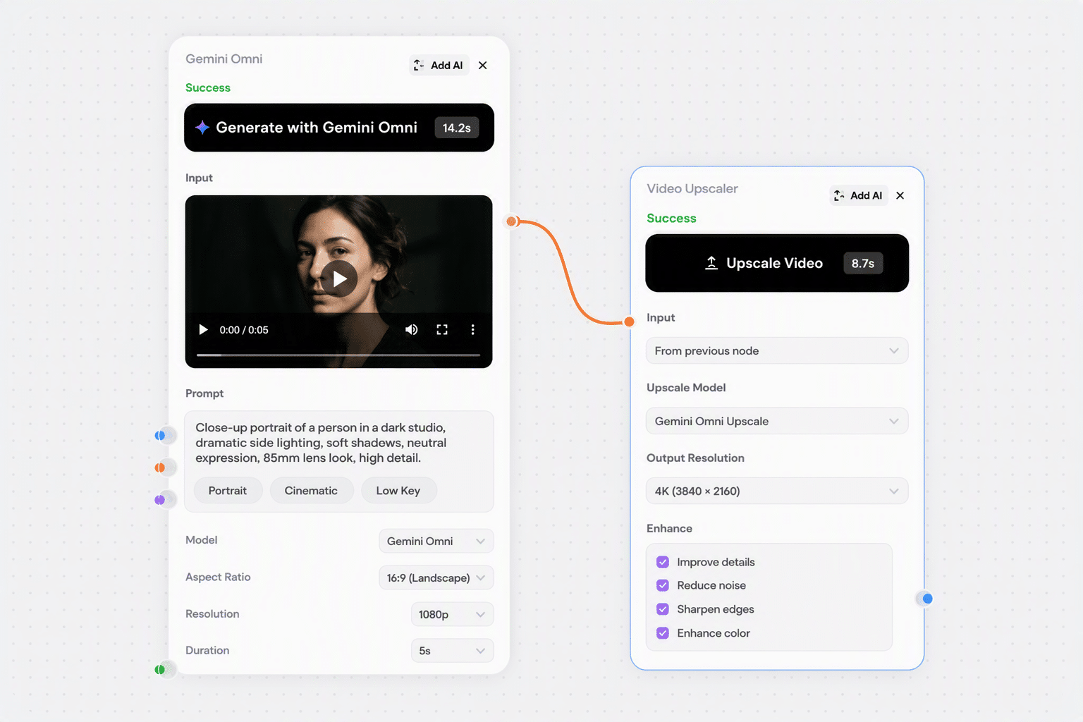Mute the video using the speaker icon
Image resolution: width=1083 pixels, height=722 pixels.
411,329
